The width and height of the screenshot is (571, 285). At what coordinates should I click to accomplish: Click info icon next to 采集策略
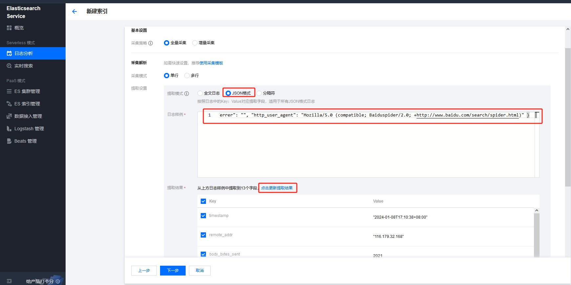(151, 43)
